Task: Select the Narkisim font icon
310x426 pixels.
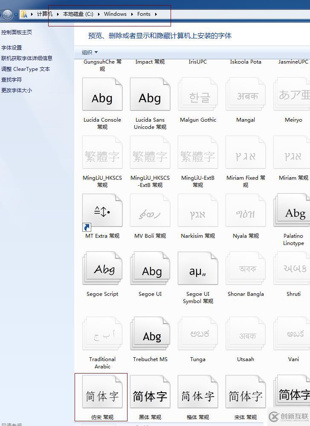Action: 198,210
